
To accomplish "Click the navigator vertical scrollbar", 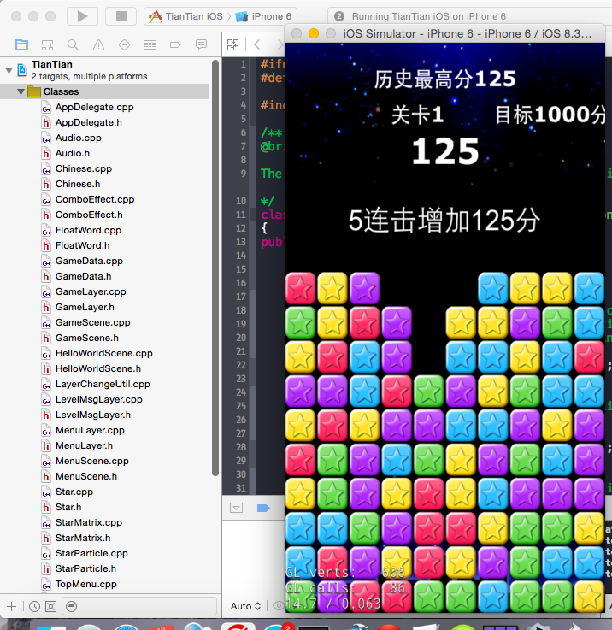I will pos(215,268).
